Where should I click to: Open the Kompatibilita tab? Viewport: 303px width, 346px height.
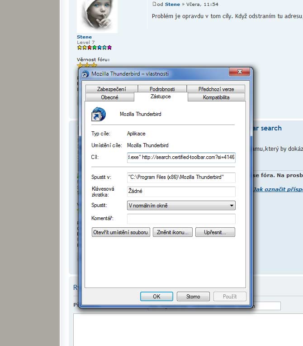pyautogui.click(x=216, y=97)
